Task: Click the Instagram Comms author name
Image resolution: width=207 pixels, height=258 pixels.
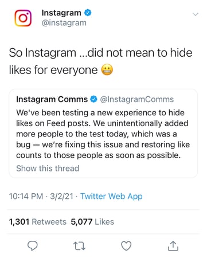Action: click(x=52, y=99)
